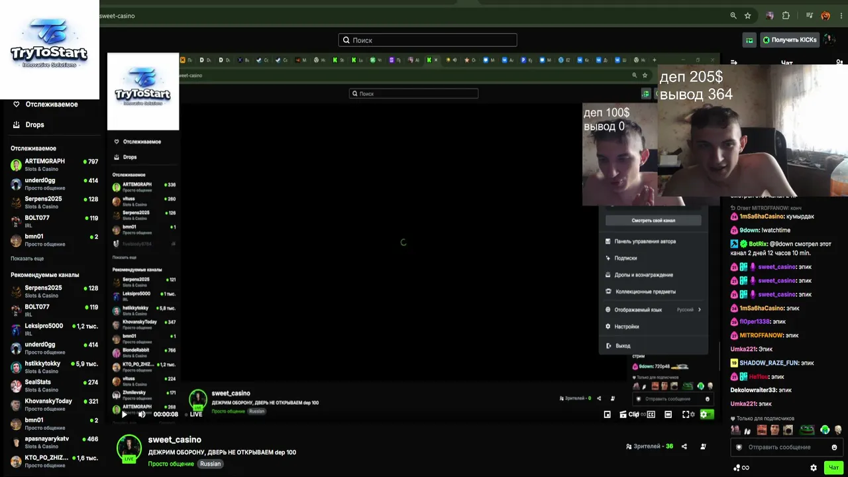Select the Russian language tag
Screen dimensions: 848x477
[210, 464]
